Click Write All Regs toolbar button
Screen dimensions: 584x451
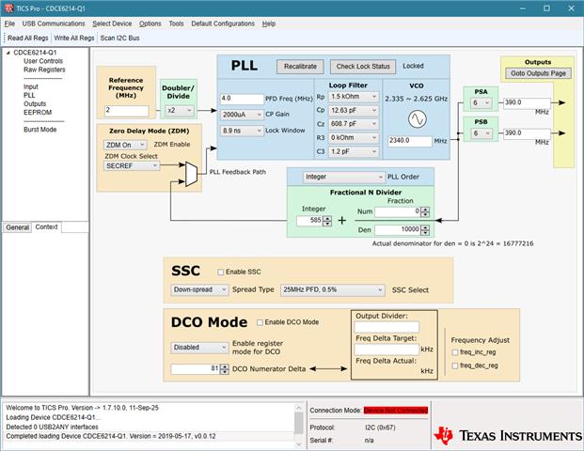click(74, 38)
